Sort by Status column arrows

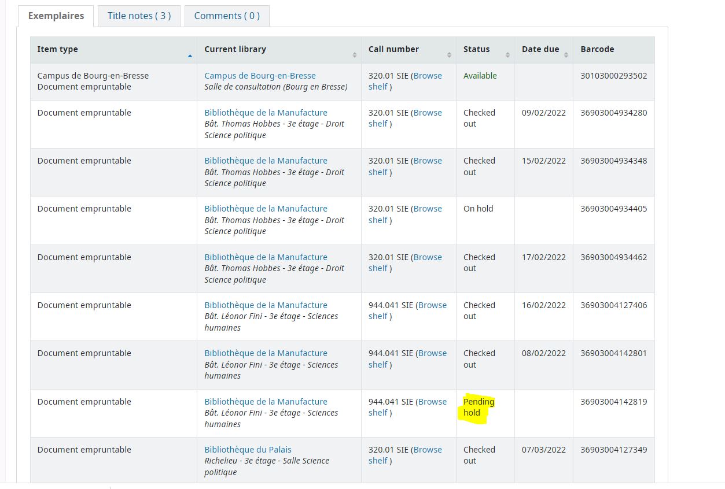click(x=507, y=55)
